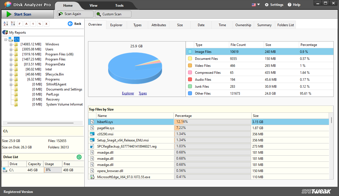
Task: Click the 8% usage bar in Drive List
Action: 53,170
